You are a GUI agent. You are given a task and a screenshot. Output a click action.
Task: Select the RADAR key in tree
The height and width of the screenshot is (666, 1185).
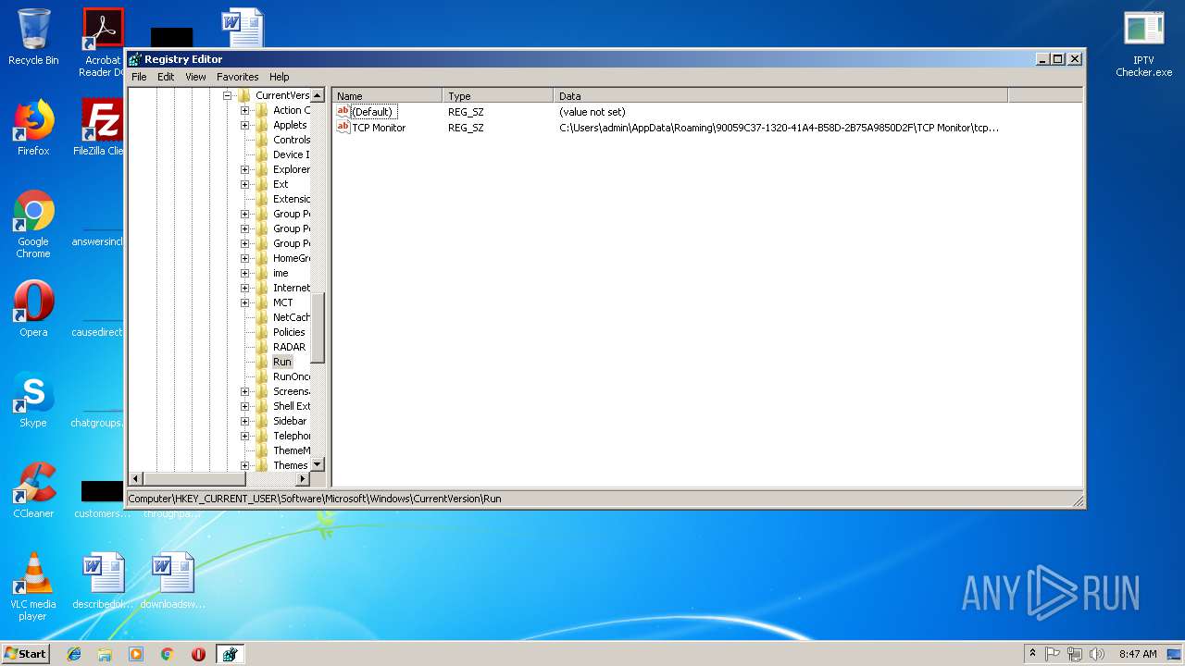tap(289, 347)
